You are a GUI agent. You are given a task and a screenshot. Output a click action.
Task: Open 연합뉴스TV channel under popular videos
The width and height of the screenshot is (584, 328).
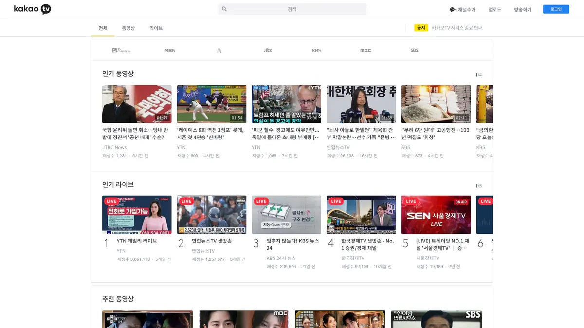pyautogui.click(x=338, y=147)
